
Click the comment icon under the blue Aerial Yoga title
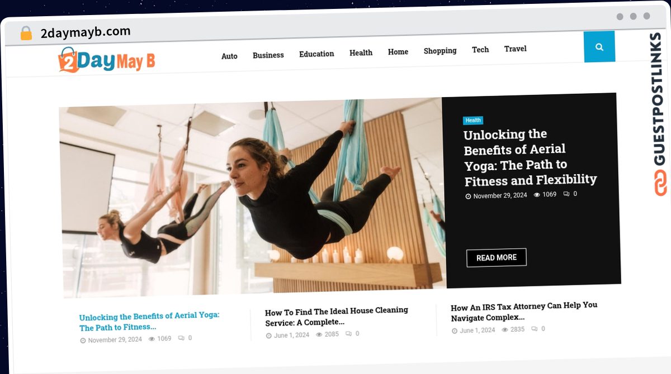pos(181,338)
